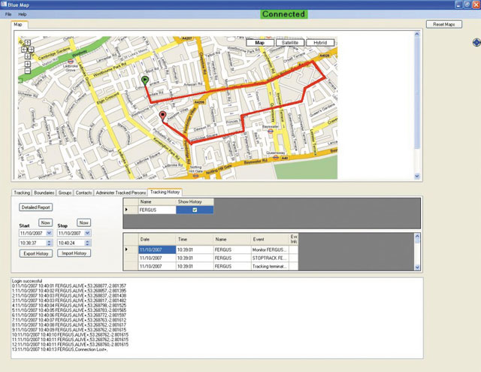Set Start time with its Now button
481x372 pixels.
[45, 222]
